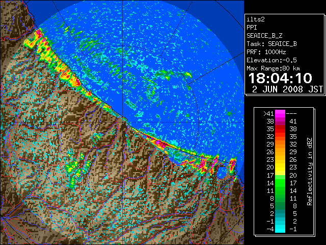This screenshot has height=245, width=326.
Task: Click the bright green 14 dBZ legend swatch
Action: tap(280, 183)
